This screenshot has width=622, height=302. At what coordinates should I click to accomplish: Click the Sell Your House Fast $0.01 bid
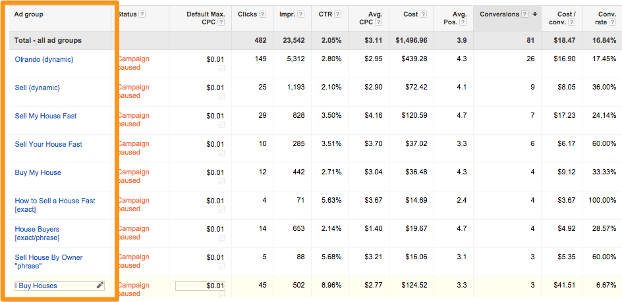click(215, 144)
